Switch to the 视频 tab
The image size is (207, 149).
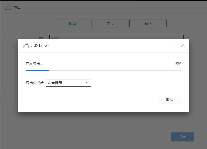click(72, 23)
